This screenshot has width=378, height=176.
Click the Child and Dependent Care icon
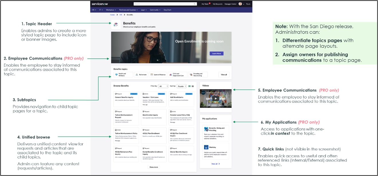tap(171, 74)
